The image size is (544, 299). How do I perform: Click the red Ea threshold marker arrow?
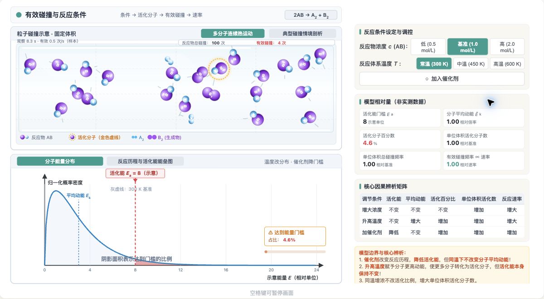pyautogui.click(x=135, y=181)
